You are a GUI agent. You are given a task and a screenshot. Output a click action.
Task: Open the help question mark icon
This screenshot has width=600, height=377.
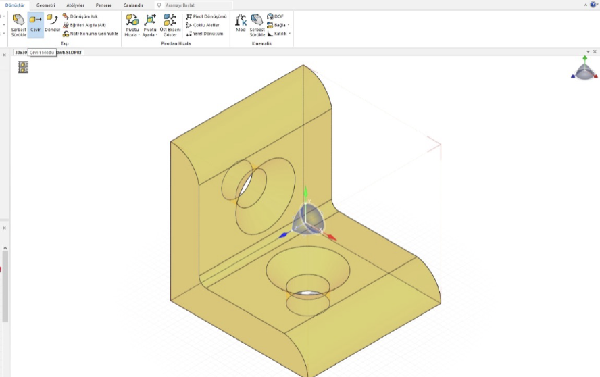[x=593, y=5]
